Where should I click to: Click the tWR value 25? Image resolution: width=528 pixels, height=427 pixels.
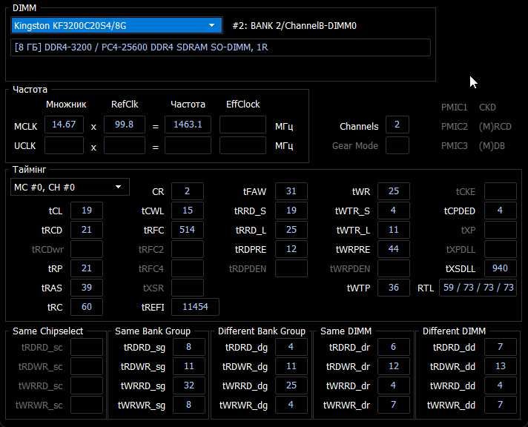[x=394, y=191]
